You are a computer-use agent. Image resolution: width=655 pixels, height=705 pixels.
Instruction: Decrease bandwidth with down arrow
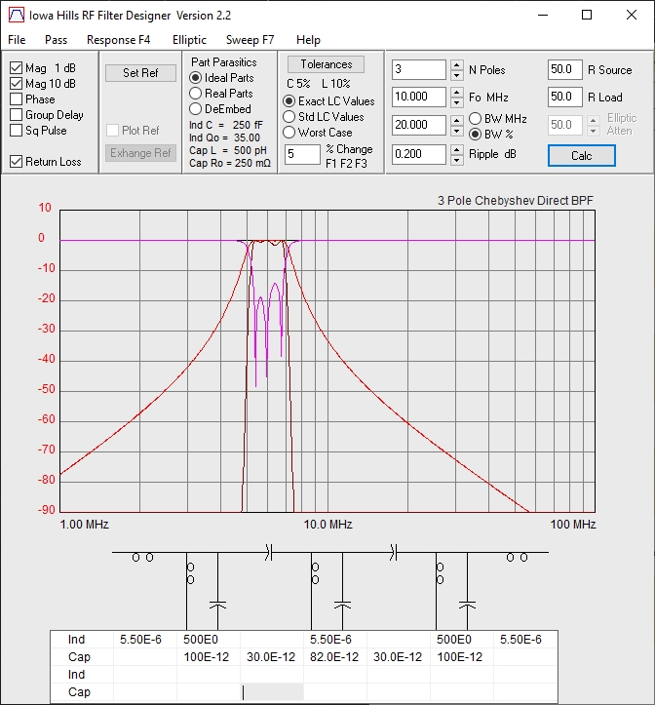457,131
